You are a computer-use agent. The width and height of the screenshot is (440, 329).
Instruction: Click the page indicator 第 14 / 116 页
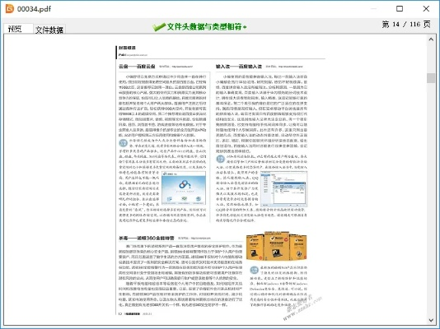coord(405,25)
